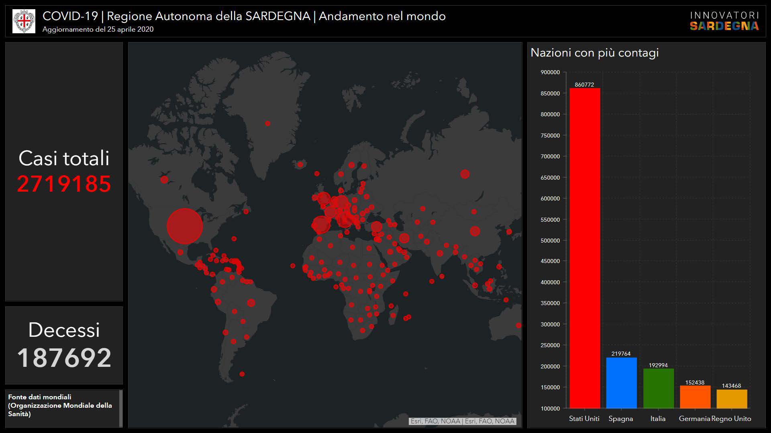Click the Casi totali number 2719185
Image resolution: width=771 pixels, height=433 pixels.
pos(64,184)
